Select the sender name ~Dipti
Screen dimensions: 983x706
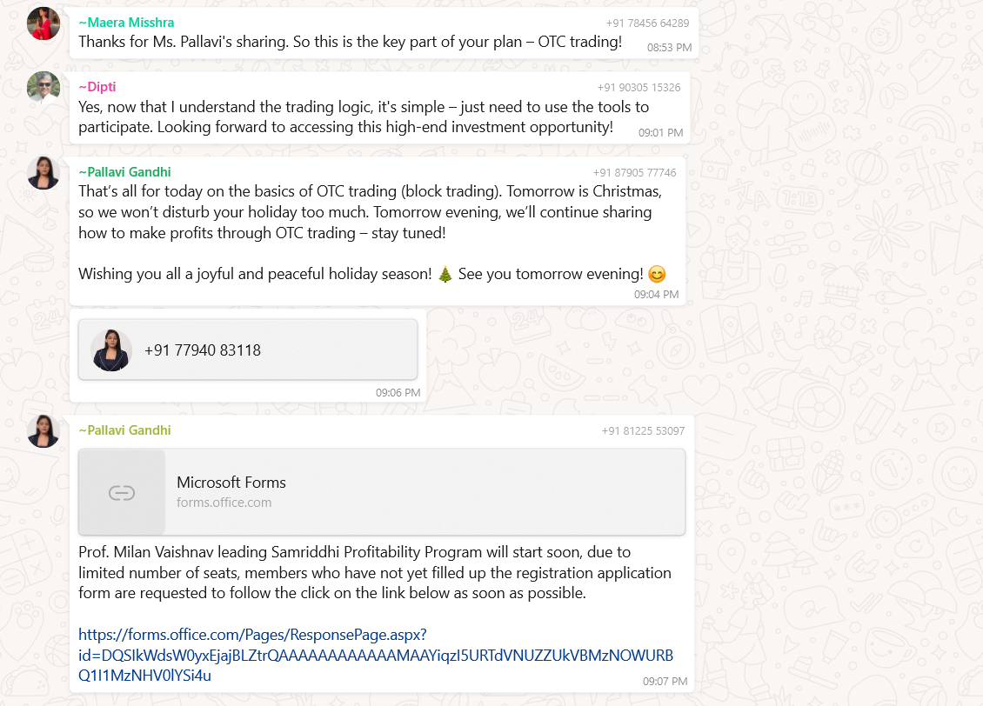click(x=97, y=87)
